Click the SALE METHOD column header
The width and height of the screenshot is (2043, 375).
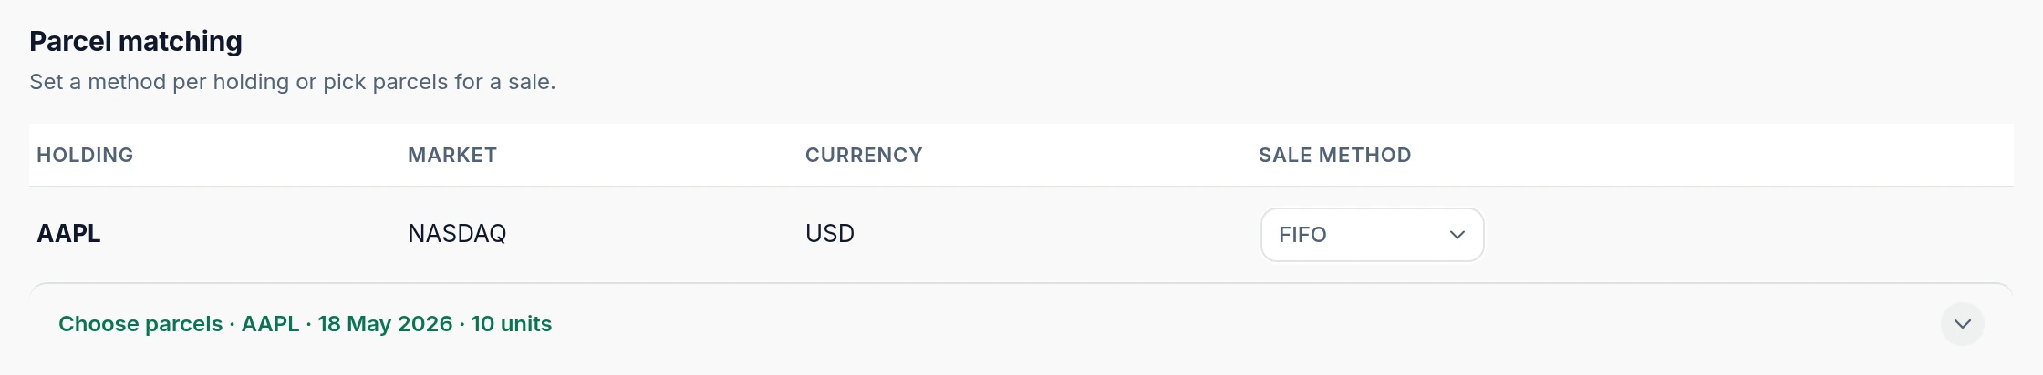click(1334, 155)
